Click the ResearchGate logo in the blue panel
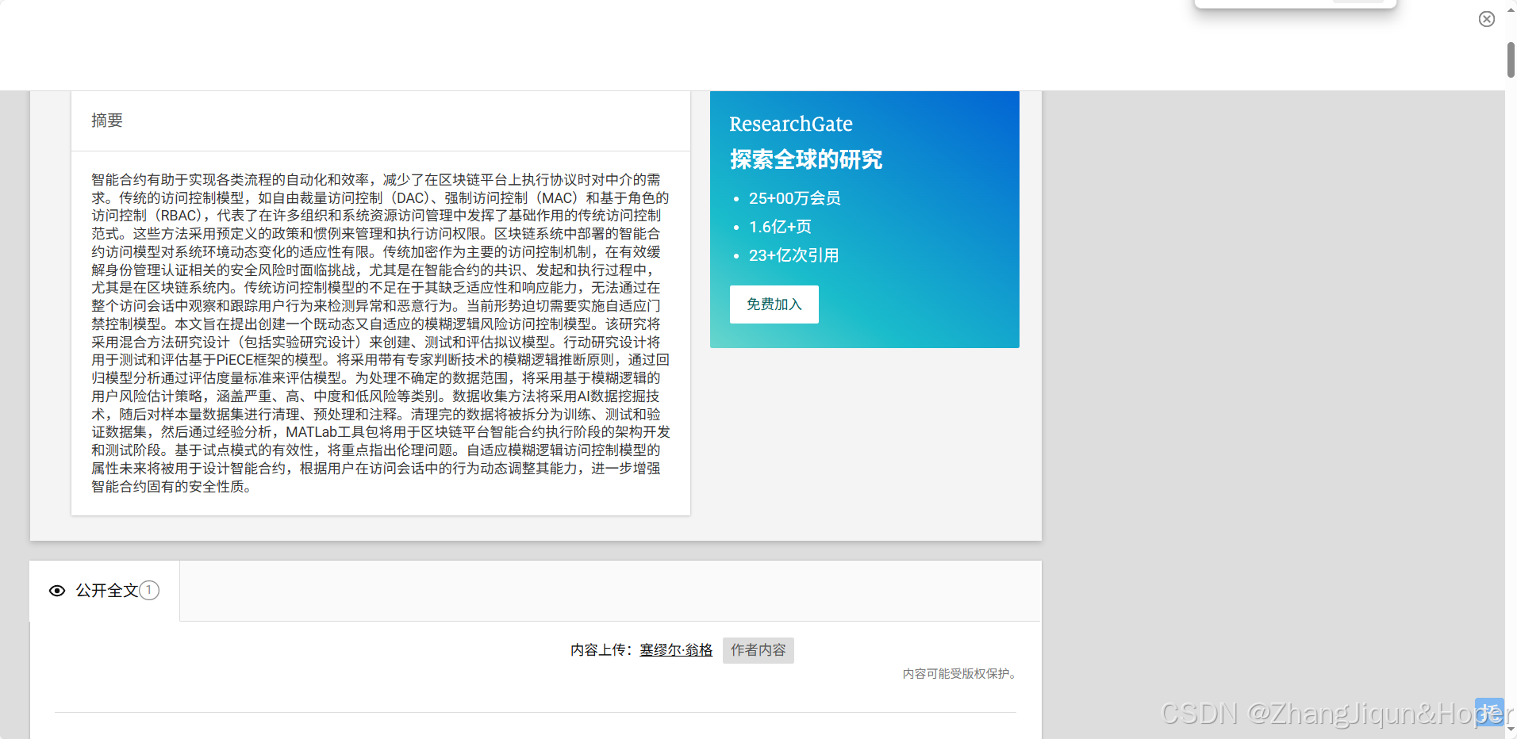The width and height of the screenshot is (1517, 739). pos(791,124)
